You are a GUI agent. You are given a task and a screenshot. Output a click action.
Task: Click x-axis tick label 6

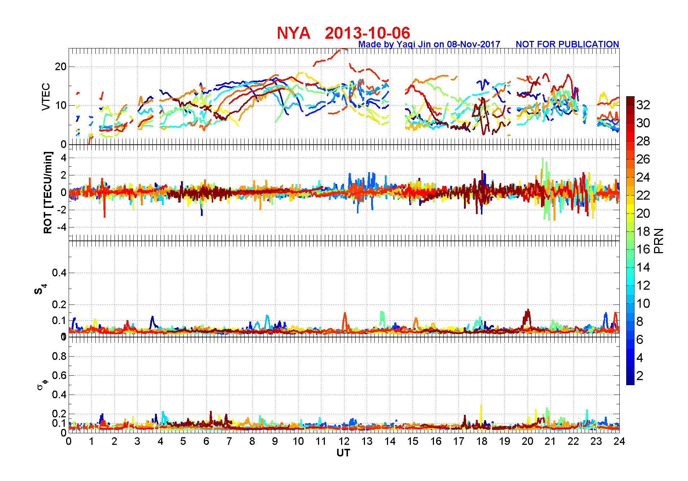pyautogui.click(x=206, y=441)
